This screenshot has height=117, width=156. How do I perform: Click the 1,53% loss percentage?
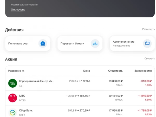tap(148, 85)
